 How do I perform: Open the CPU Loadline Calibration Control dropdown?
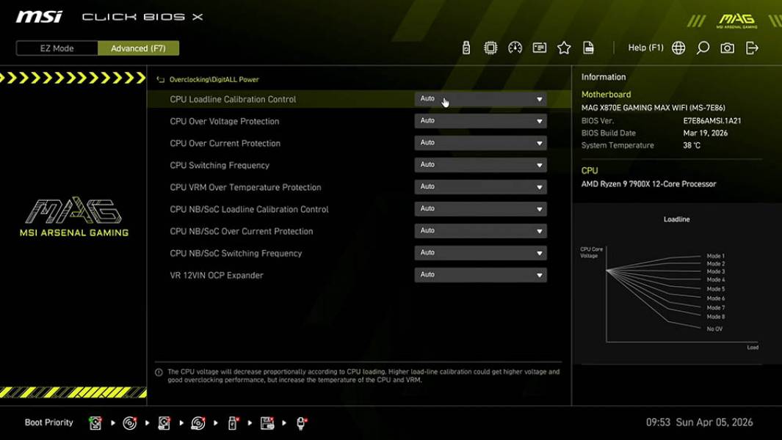tap(481, 98)
